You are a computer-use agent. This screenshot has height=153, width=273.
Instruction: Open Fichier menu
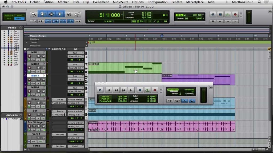[35, 2]
